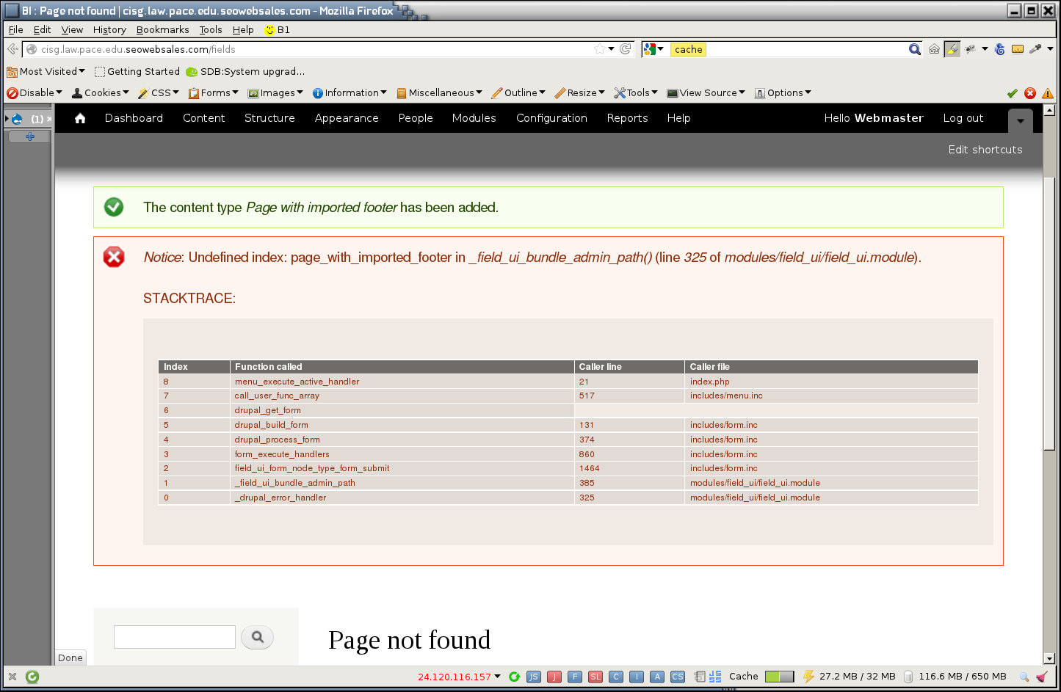Open Configuration in Drupal admin menu
The image size is (1061, 692).
pos(551,118)
